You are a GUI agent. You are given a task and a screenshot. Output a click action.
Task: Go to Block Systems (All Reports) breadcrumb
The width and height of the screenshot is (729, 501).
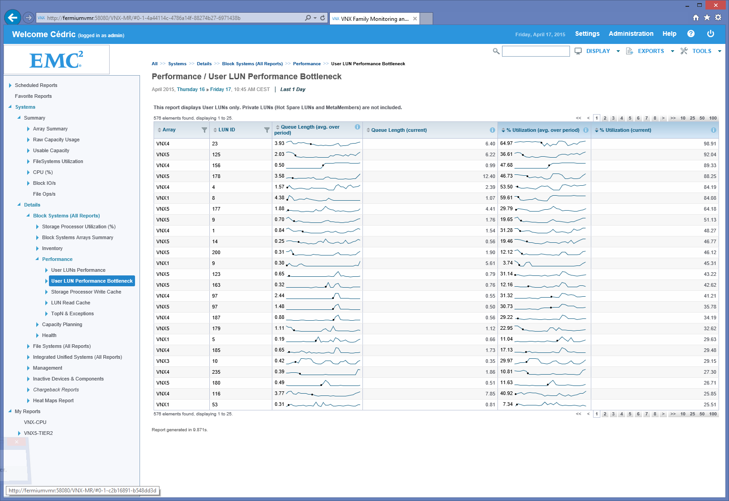click(252, 64)
